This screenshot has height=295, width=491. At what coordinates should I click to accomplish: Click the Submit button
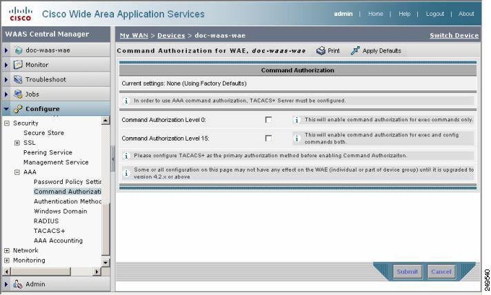(408, 272)
